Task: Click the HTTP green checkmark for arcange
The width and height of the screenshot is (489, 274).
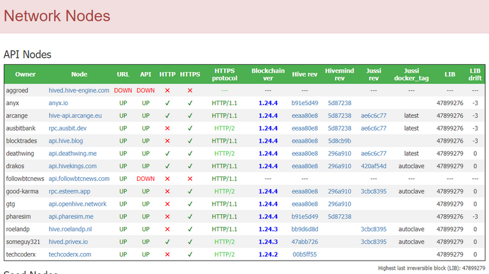Action: 167,115
